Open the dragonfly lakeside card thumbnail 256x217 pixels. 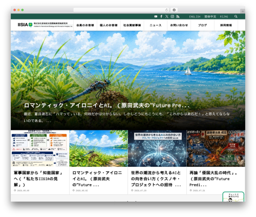click(99, 148)
